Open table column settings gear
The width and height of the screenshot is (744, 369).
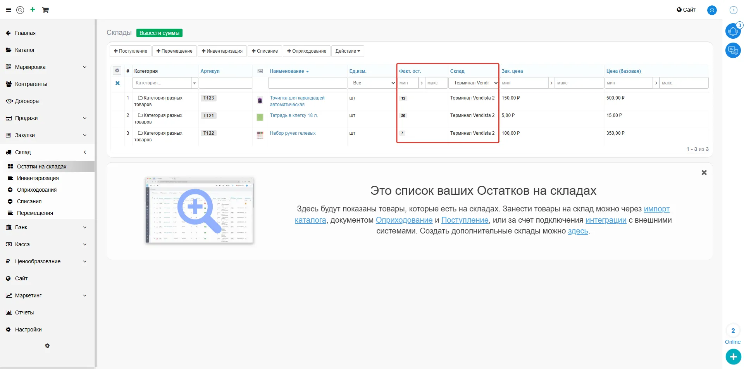pyautogui.click(x=117, y=71)
